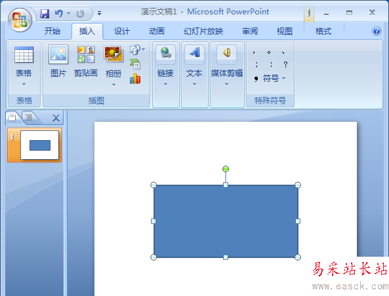389x296 pixels.
Task: Expand the 表格 dropdown arrow
Action: click(24, 84)
